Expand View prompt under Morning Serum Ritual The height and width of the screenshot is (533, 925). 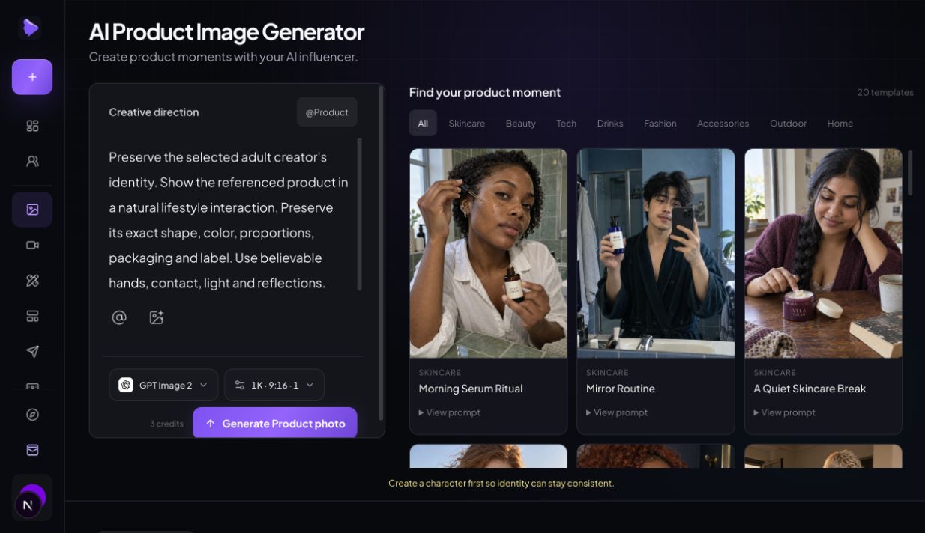pyautogui.click(x=450, y=412)
